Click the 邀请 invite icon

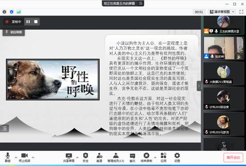click(99, 158)
